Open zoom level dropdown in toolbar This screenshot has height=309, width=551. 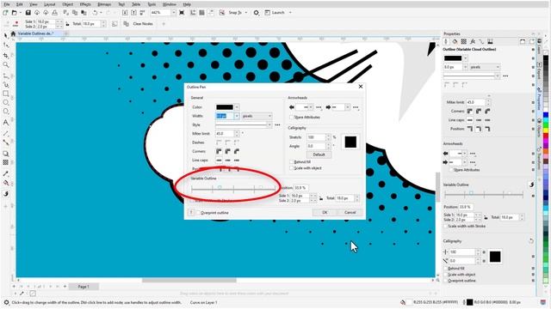173,13
